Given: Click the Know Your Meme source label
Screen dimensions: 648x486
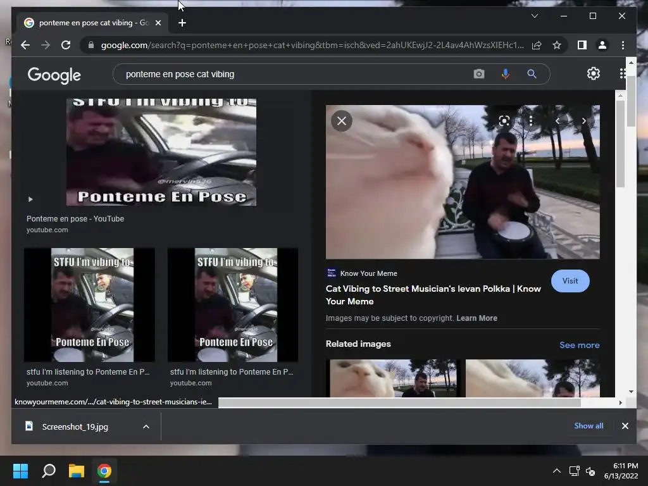Looking at the screenshot, I should (368, 273).
